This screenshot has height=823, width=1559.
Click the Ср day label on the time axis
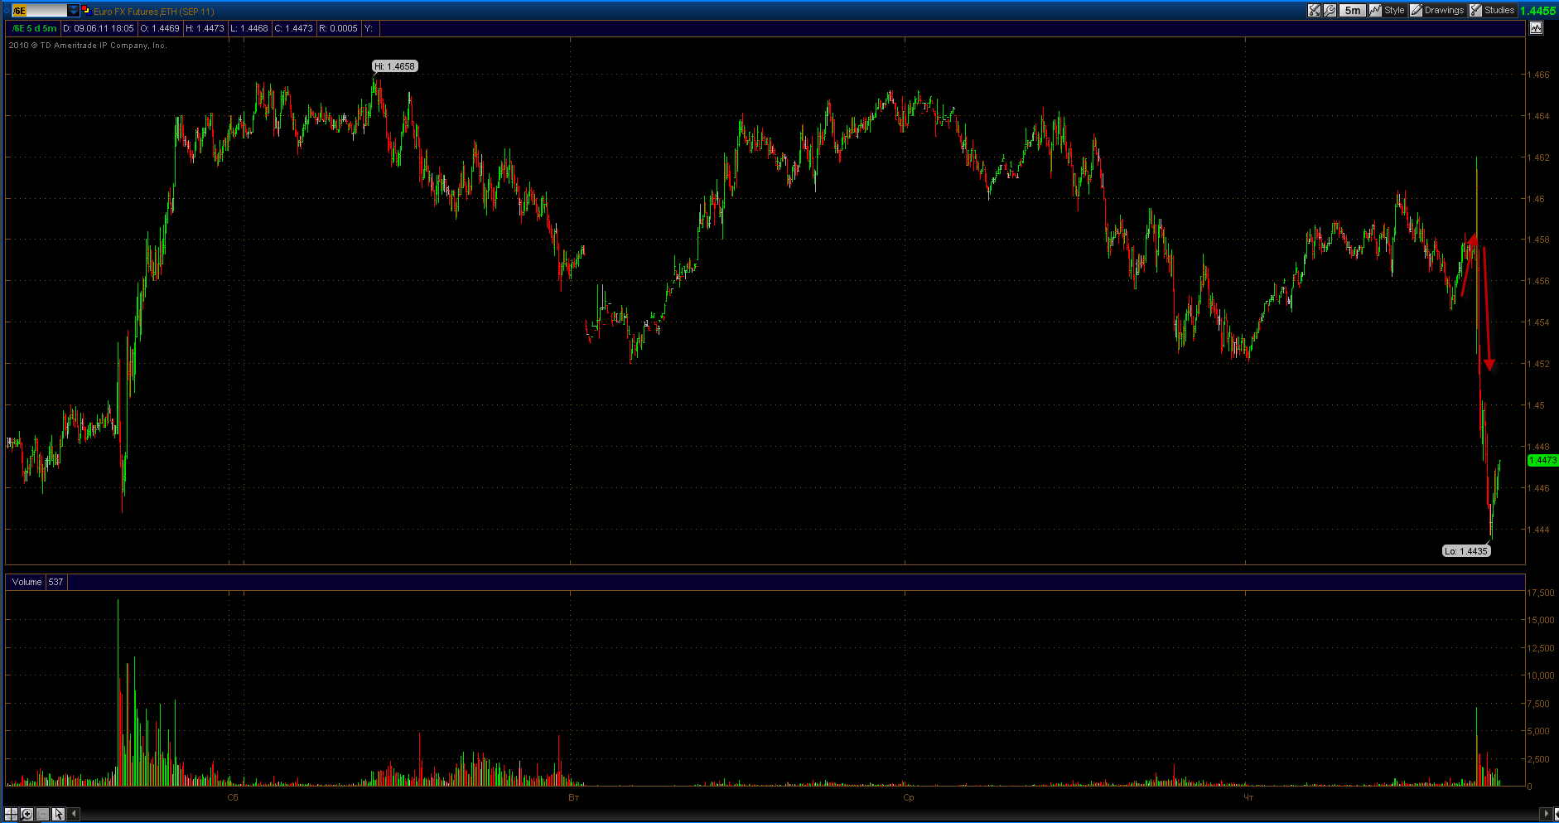click(x=909, y=797)
